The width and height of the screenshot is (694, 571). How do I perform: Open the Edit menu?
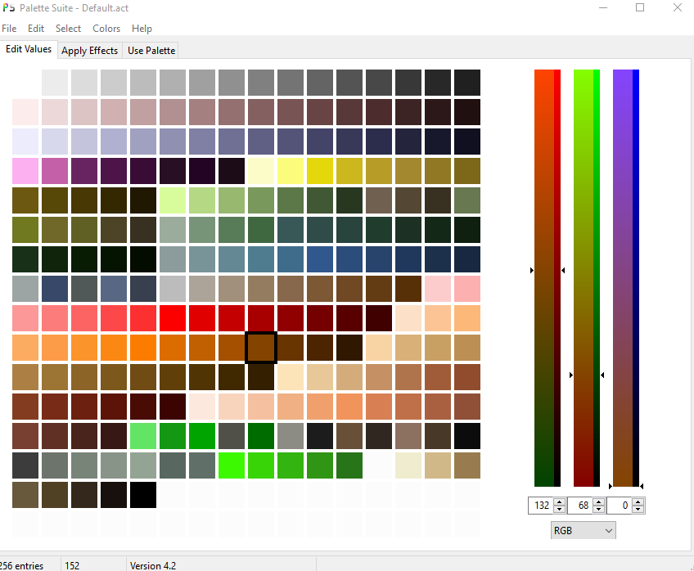point(36,29)
